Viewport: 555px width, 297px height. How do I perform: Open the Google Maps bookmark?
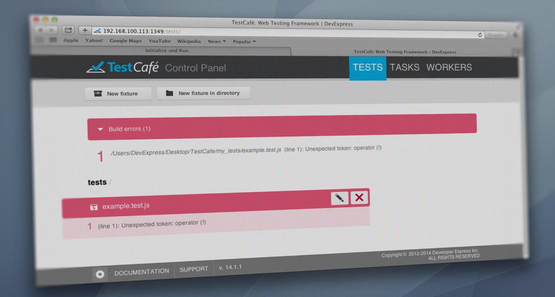(x=126, y=41)
